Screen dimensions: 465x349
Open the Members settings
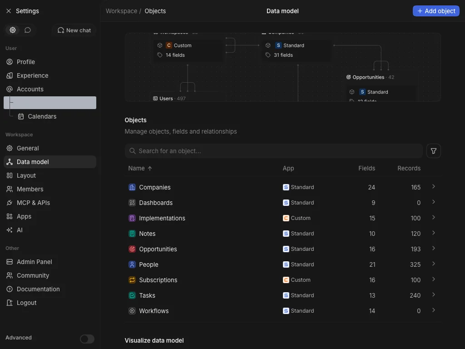coord(50,189)
